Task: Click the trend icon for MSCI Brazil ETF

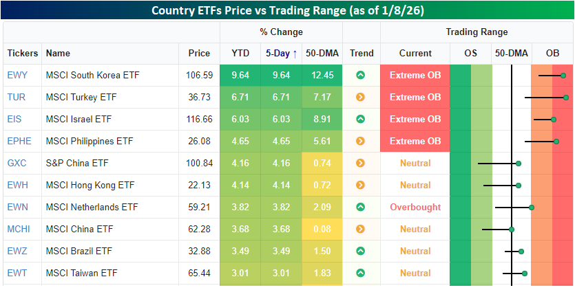Action: (x=360, y=251)
